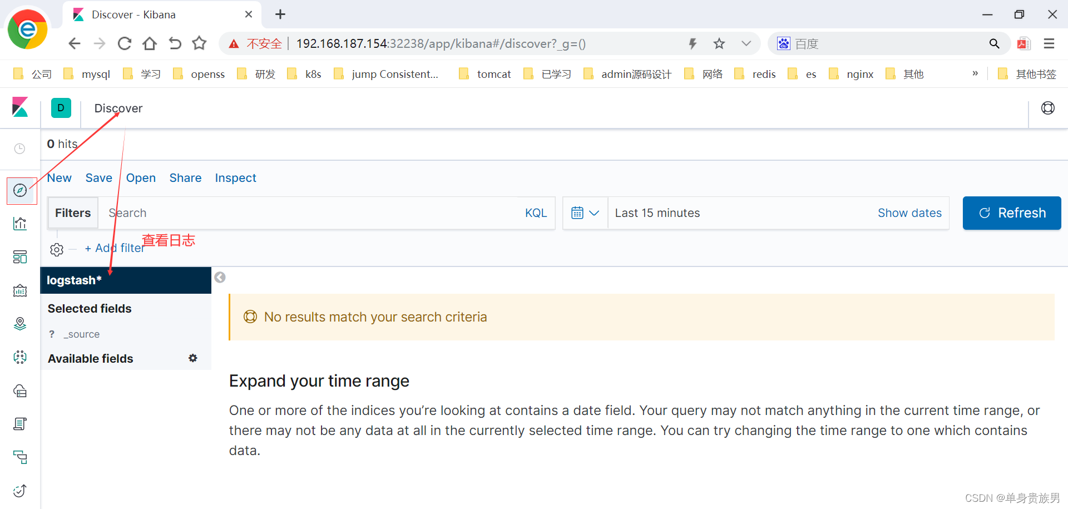The height and width of the screenshot is (509, 1068).
Task: Click Open in Discover menu
Action: [x=141, y=178]
